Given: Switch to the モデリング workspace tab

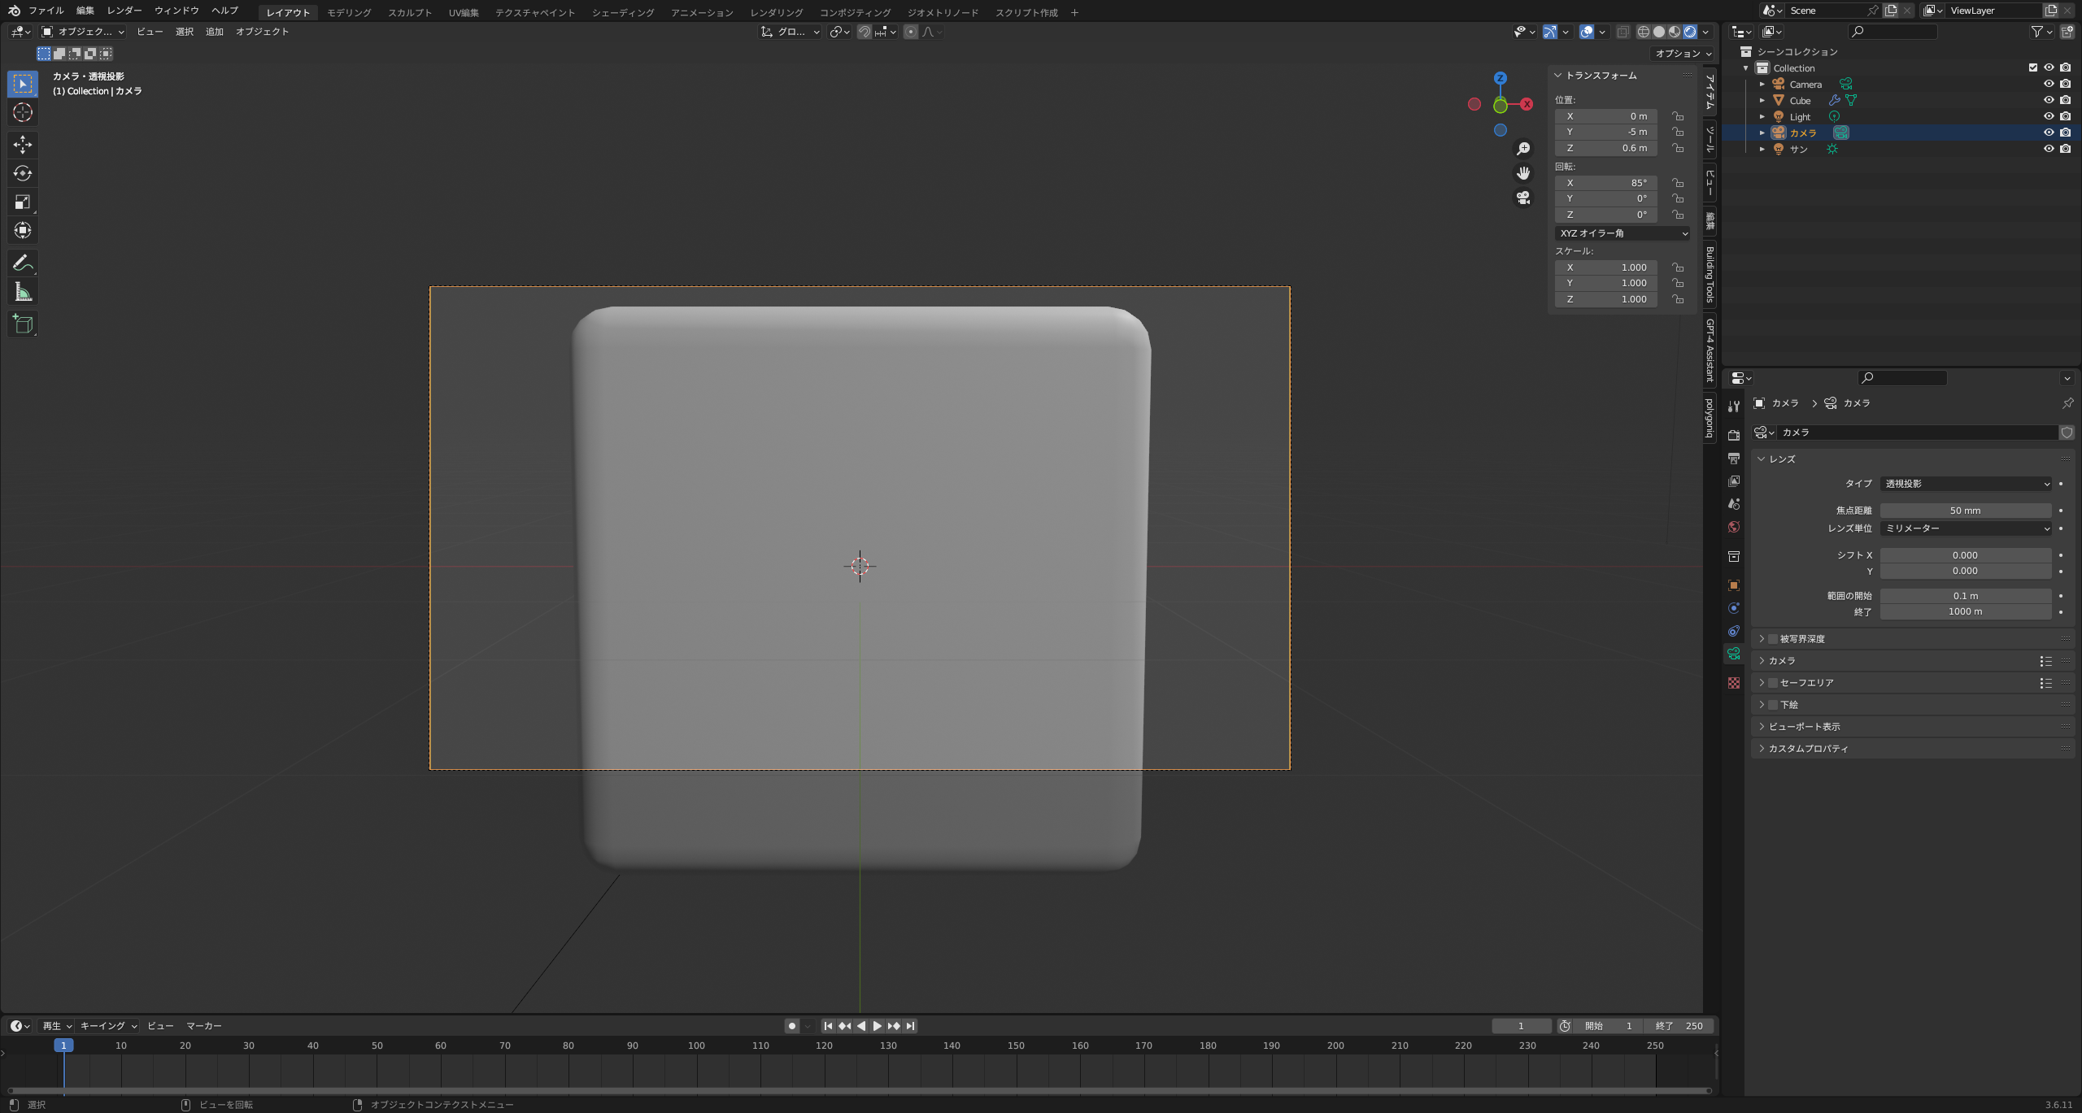Looking at the screenshot, I should 349,12.
